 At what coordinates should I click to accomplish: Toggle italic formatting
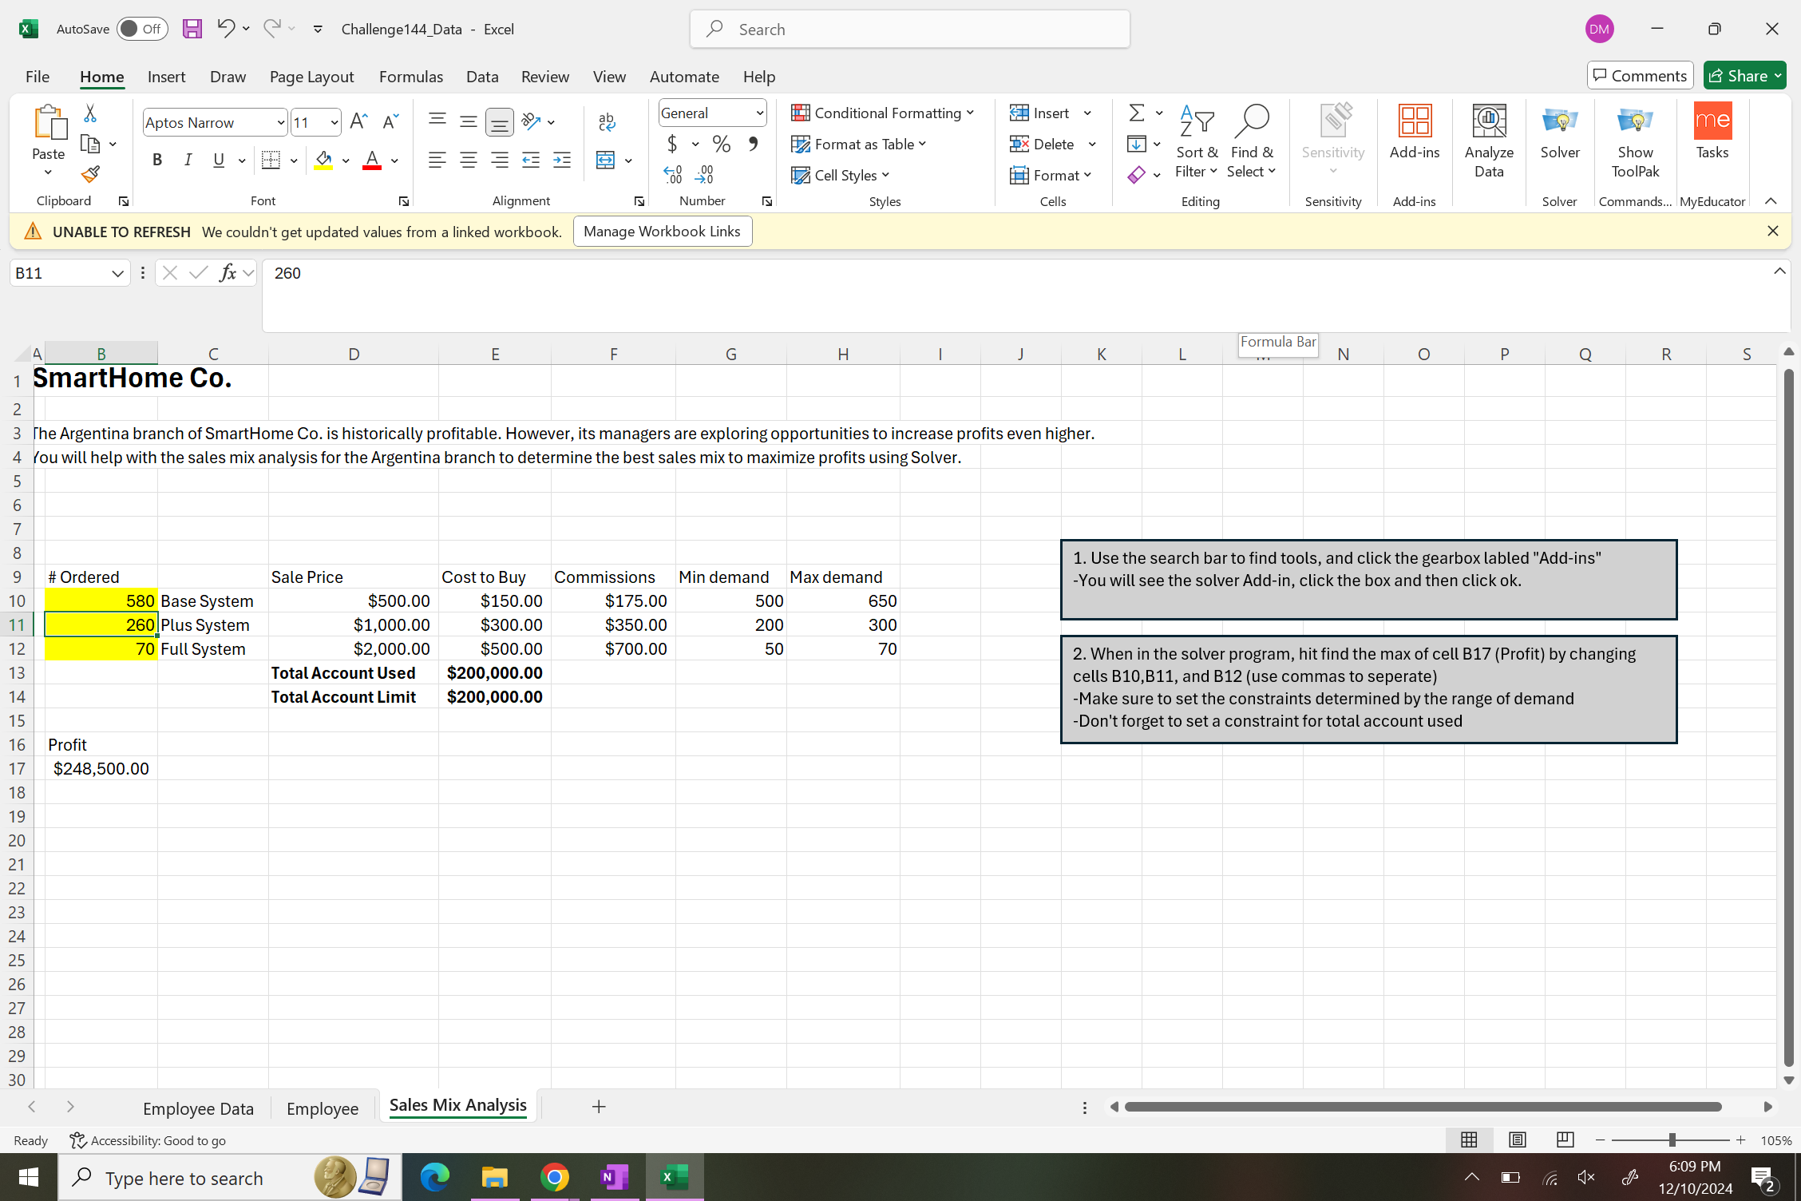(188, 161)
